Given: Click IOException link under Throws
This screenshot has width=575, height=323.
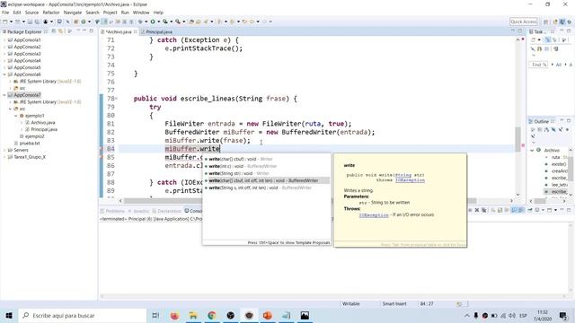Looking at the screenshot, I should click(374, 215).
